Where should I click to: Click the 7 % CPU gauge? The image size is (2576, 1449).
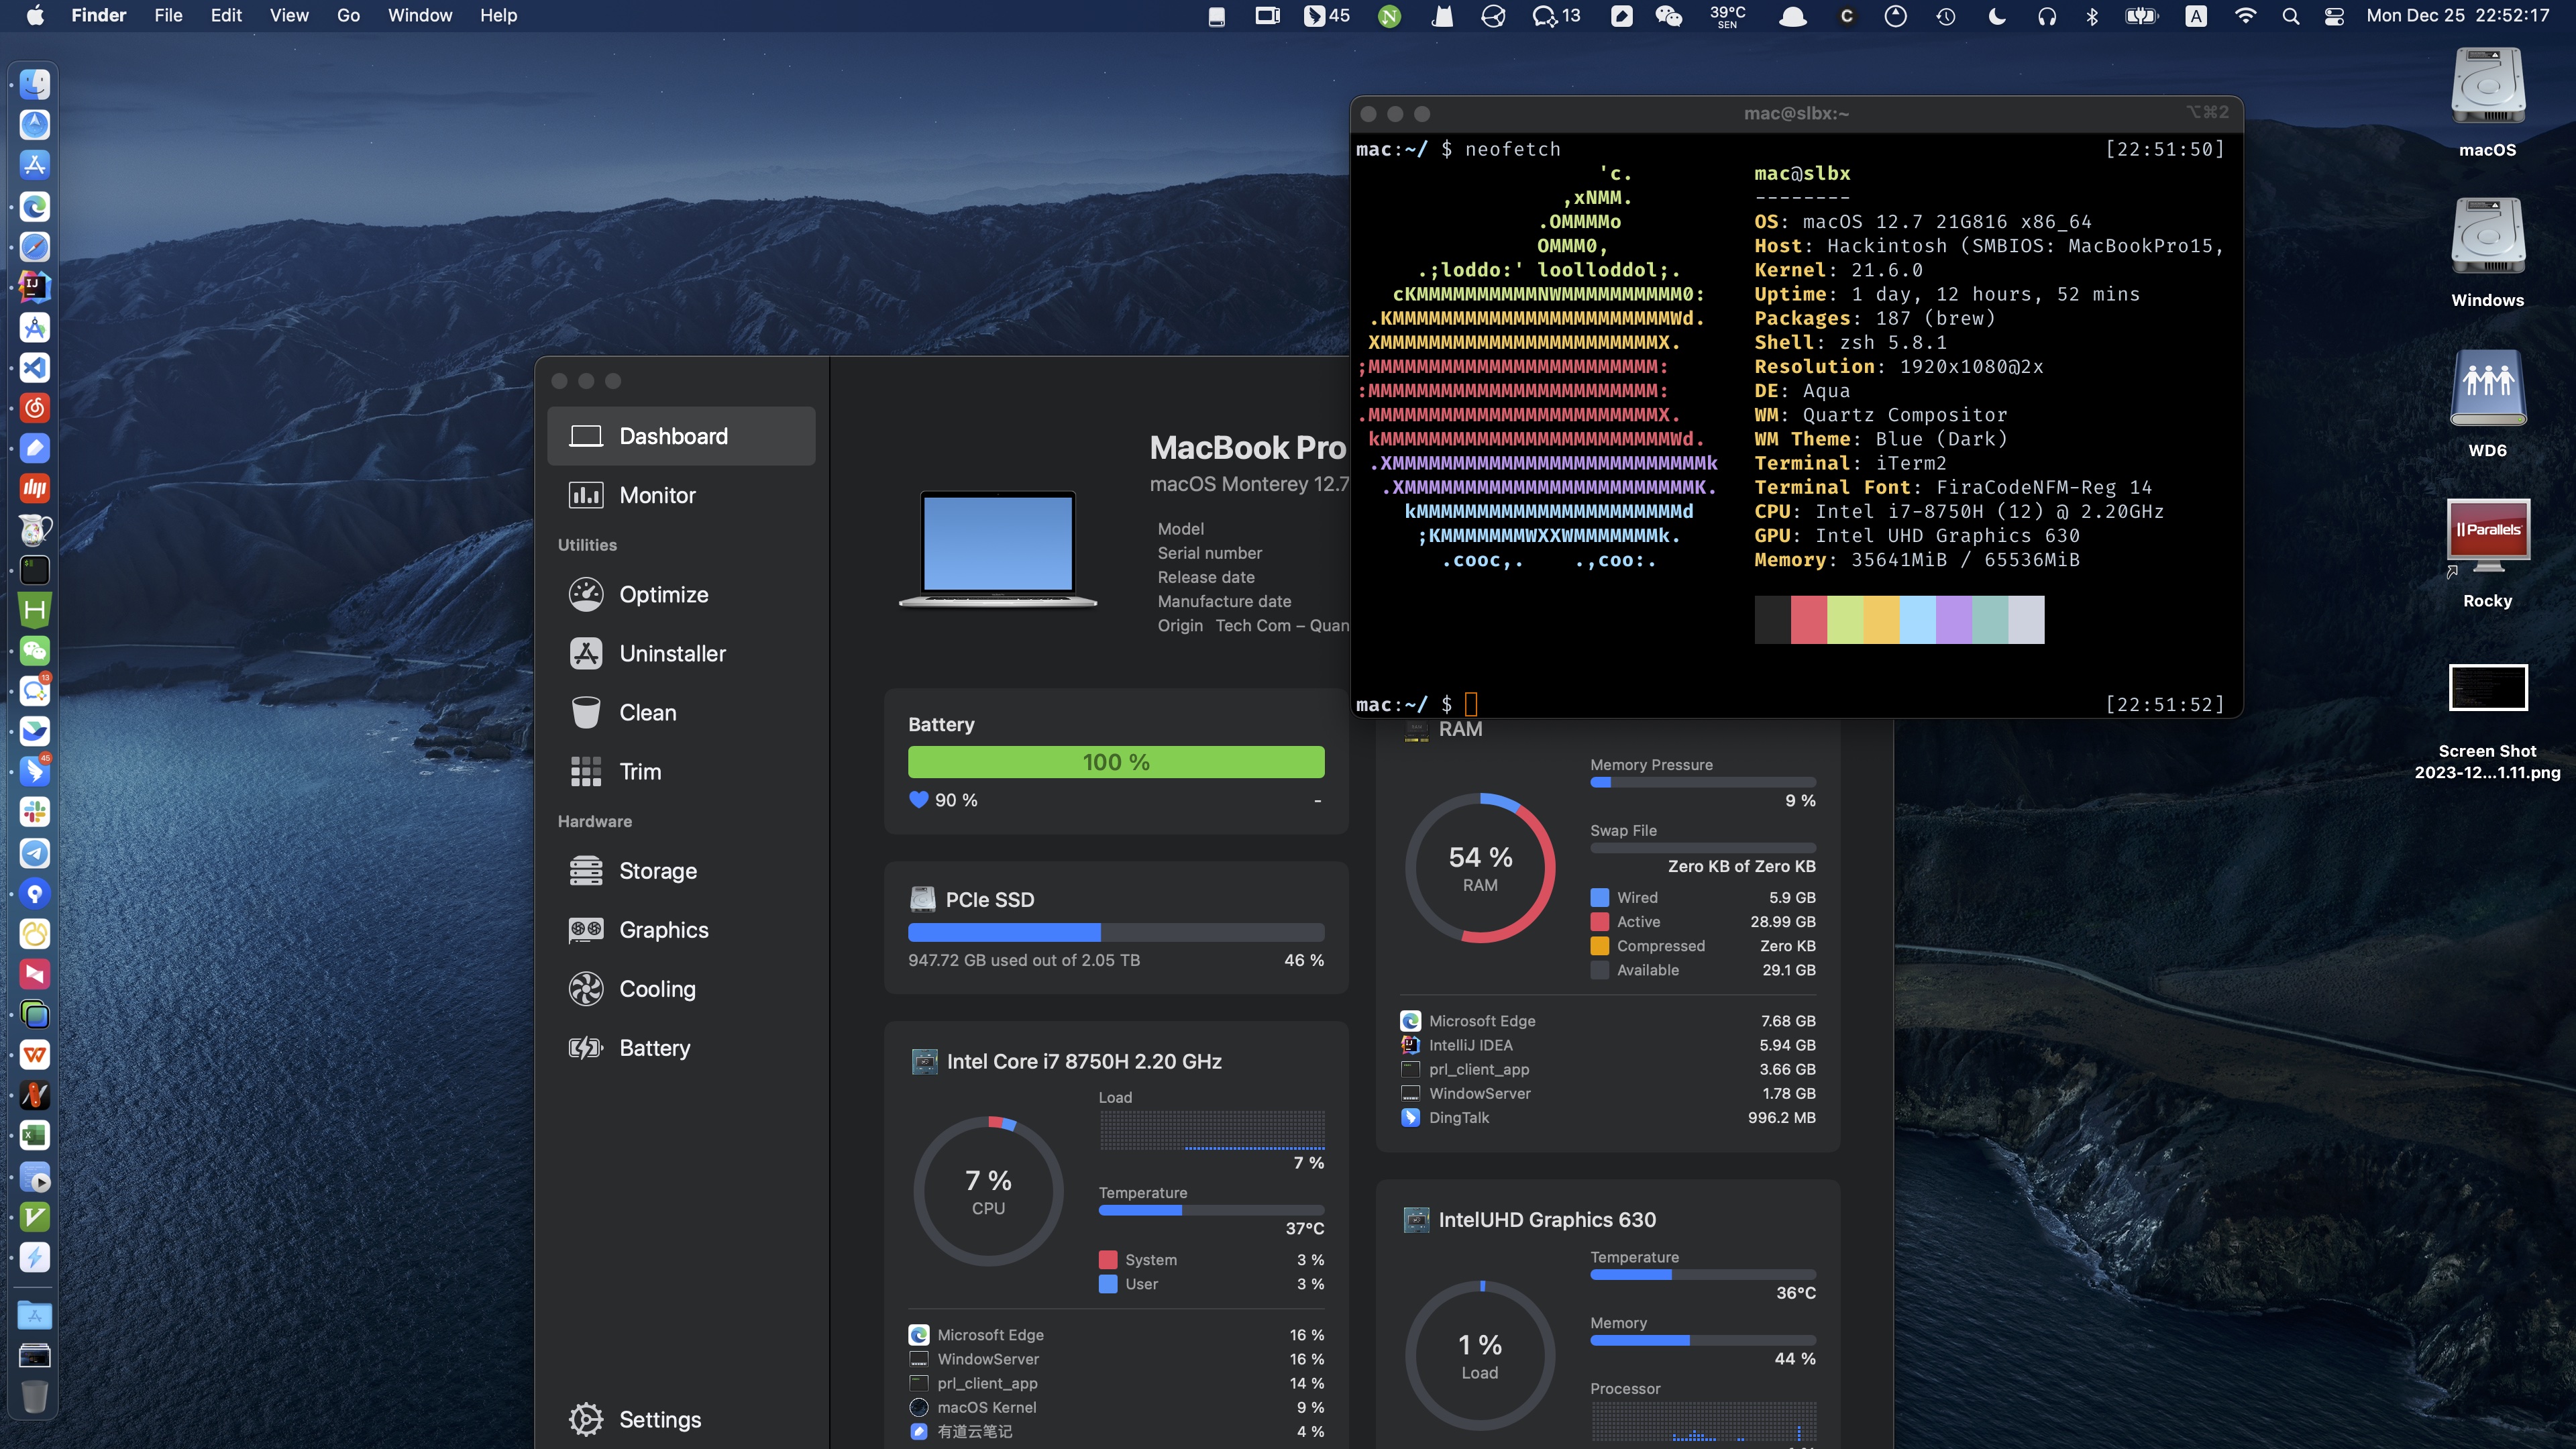[x=988, y=1191]
